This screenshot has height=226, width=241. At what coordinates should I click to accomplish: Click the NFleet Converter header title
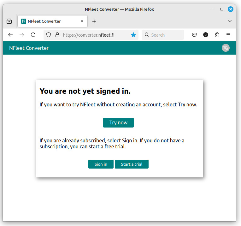29,48
